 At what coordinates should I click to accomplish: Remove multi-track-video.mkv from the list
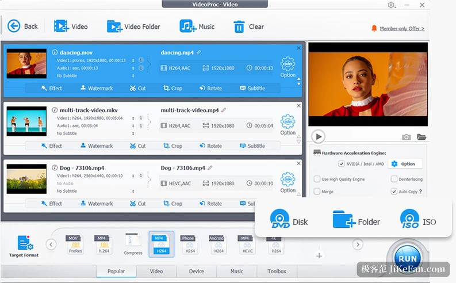(x=298, y=106)
